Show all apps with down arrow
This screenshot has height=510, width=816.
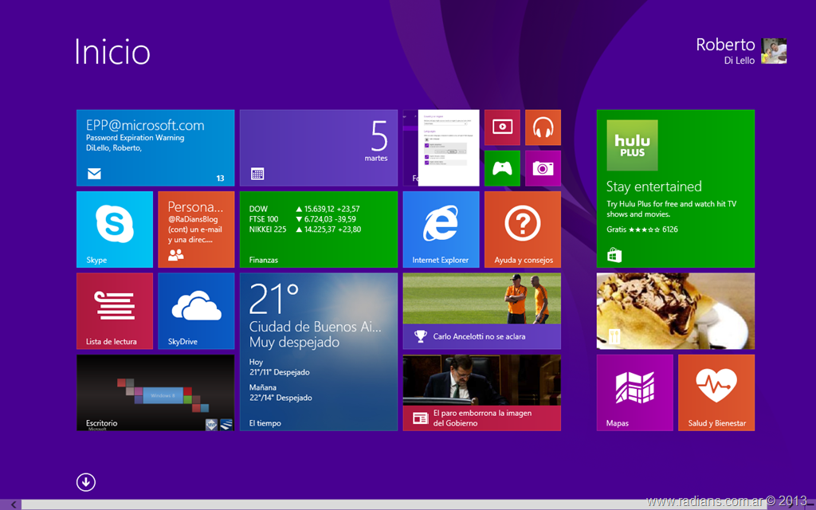tap(86, 482)
